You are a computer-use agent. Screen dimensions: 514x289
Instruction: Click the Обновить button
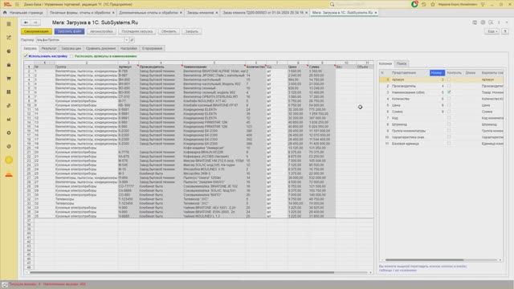click(169, 31)
